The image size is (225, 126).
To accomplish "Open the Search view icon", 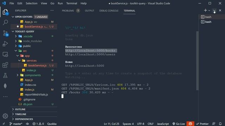I will (x=5, y=22).
